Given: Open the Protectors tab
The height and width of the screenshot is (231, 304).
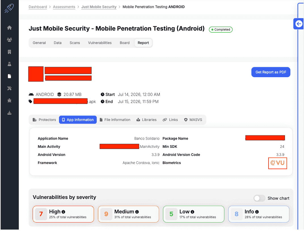Looking at the screenshot, I should pyautogui.click(x=45, y=120).
